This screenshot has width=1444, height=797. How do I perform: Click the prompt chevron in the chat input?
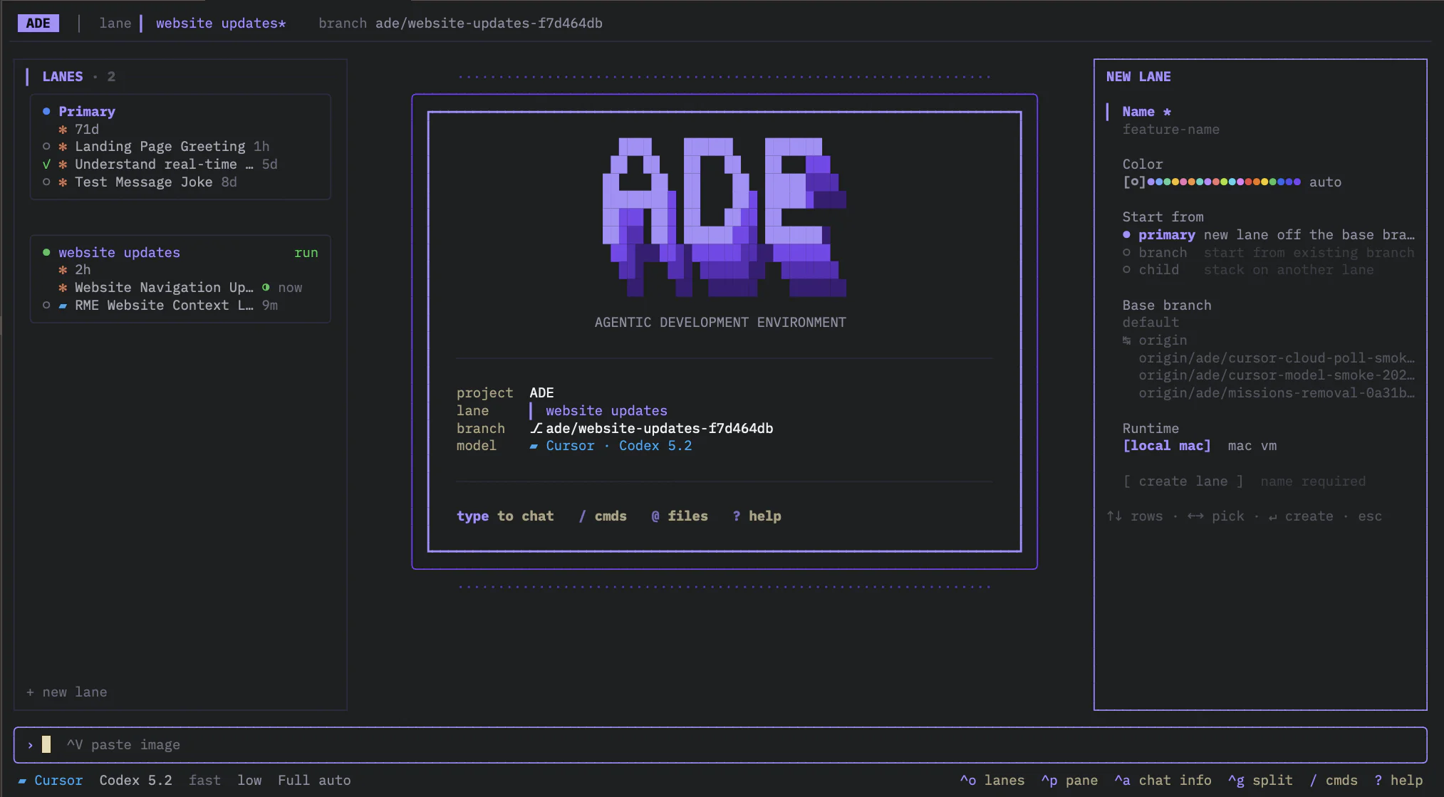30,745
